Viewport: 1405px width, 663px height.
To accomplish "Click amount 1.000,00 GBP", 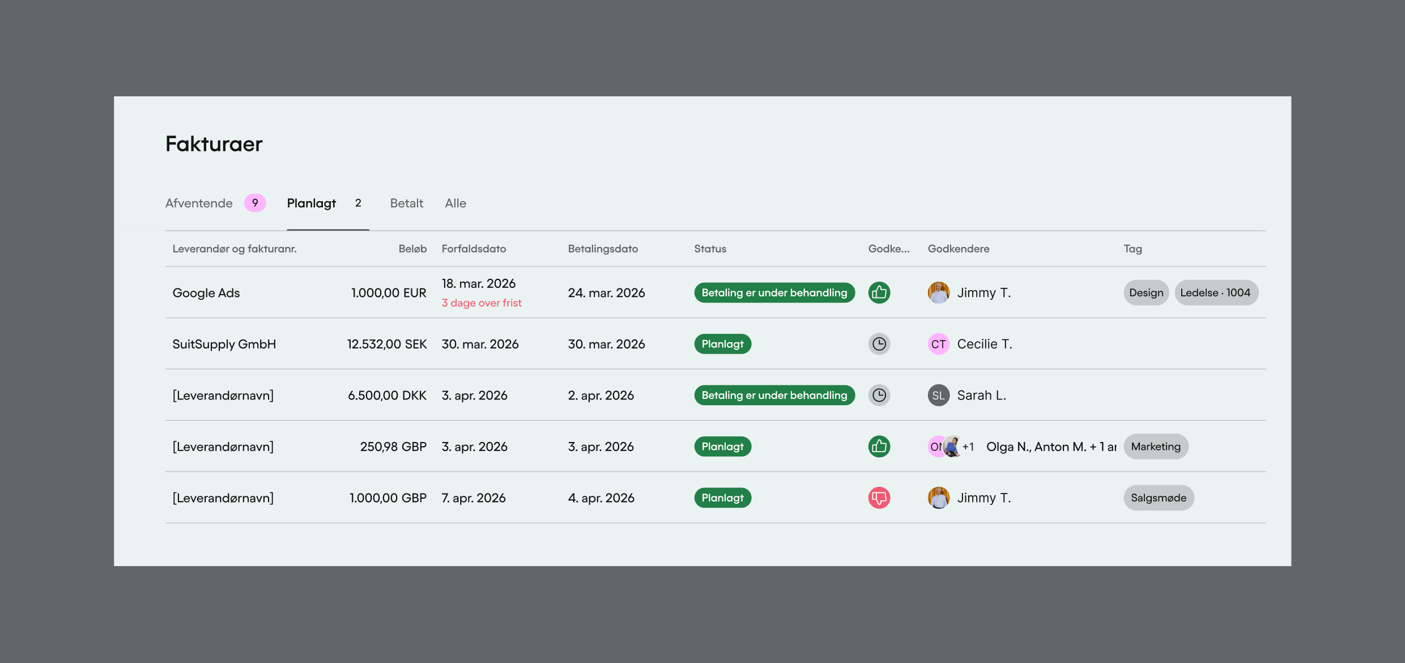I will [388, 498].
